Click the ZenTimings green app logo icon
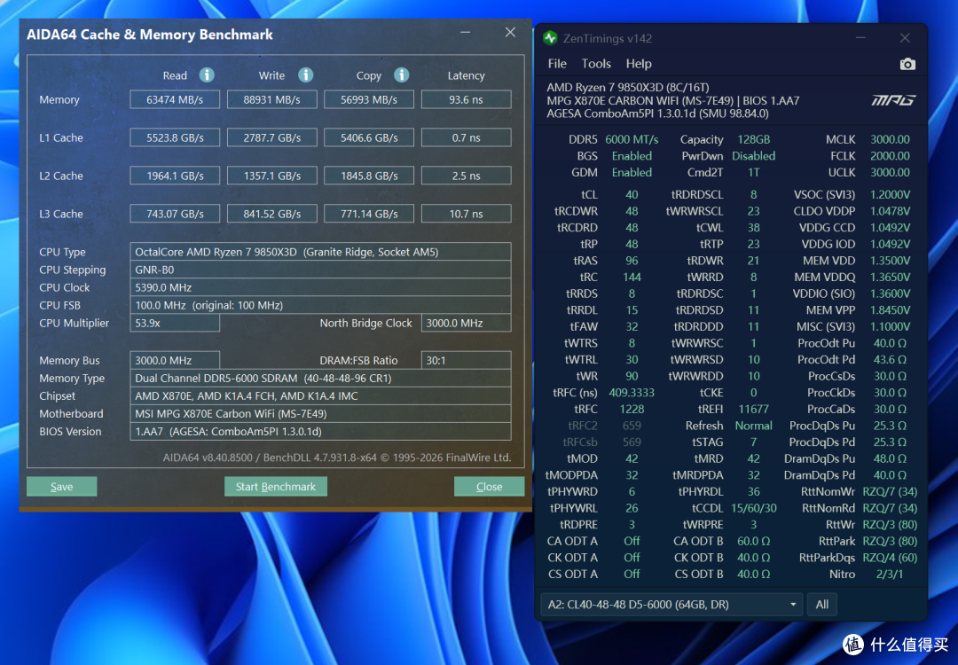The image size is (958, 665). 550,38
